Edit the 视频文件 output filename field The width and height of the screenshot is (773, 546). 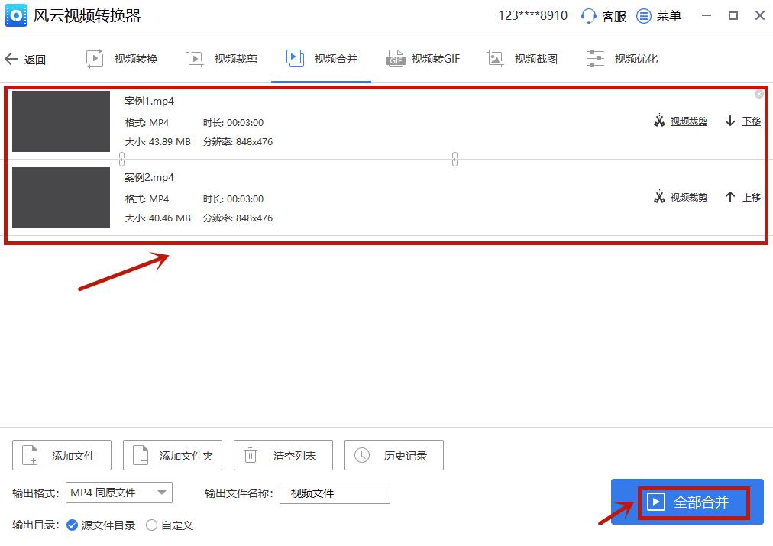[x=334, y=493]
